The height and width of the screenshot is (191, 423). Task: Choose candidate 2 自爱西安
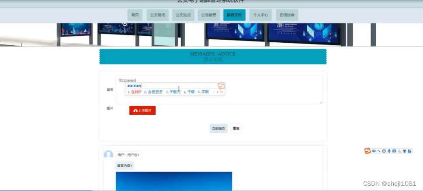[153, 92]
